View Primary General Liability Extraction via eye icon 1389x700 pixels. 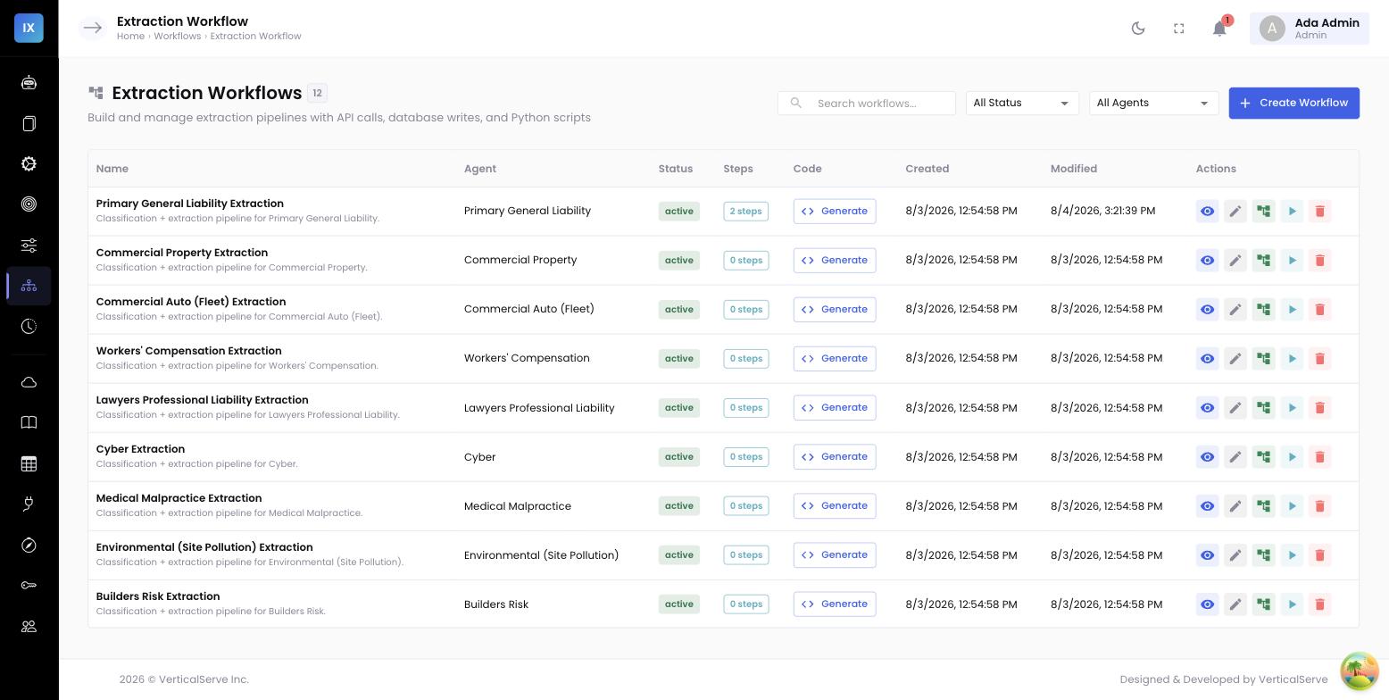[x=1207, y=212]
